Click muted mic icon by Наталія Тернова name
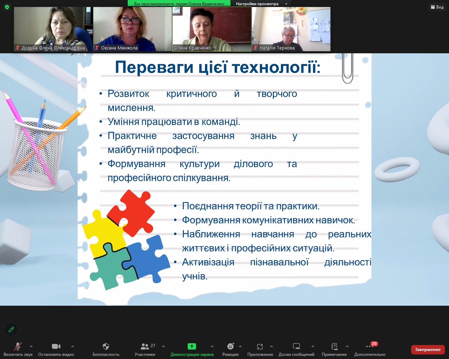 pyautogui.click(x=256, y=48)
